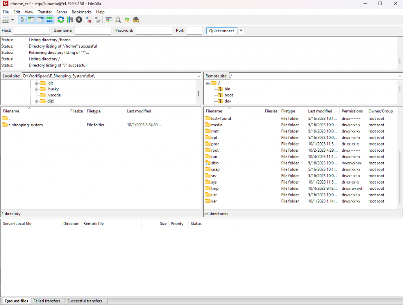Select the .vscode folder in local tree
403x305 pixels.
click(54, 95)
